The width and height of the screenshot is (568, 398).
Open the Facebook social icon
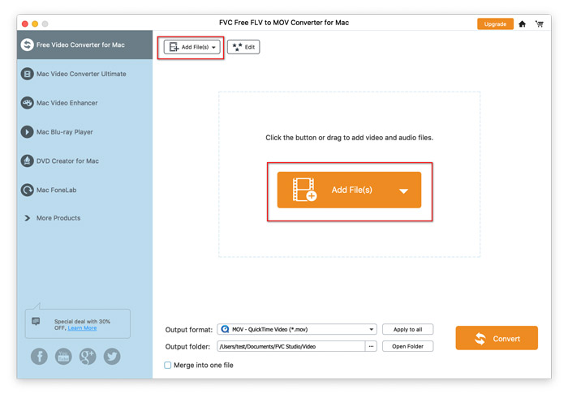39,357
